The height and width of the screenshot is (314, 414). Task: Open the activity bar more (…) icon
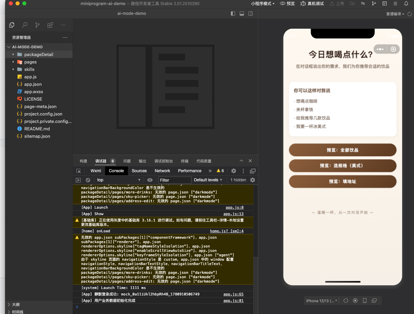63,25
